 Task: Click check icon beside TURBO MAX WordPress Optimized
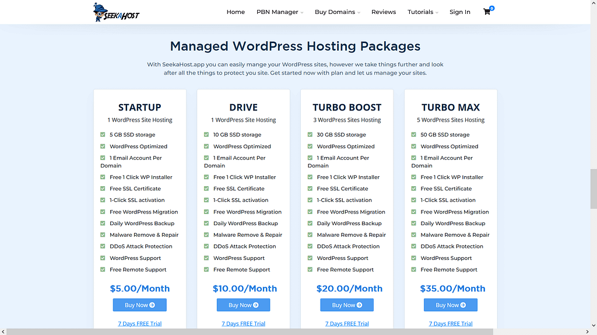point(413,146)
